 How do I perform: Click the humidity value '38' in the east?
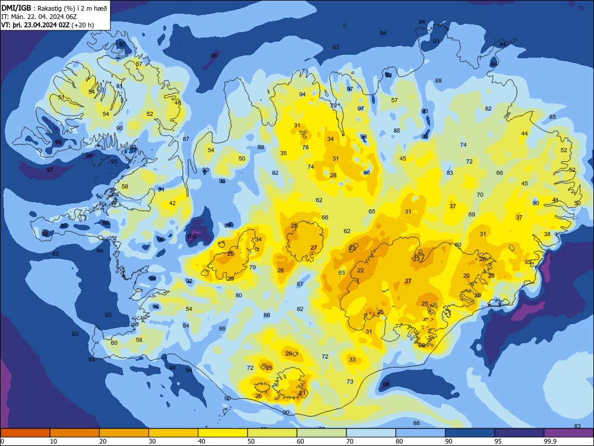pyautogui.click(x=547, y=234)
